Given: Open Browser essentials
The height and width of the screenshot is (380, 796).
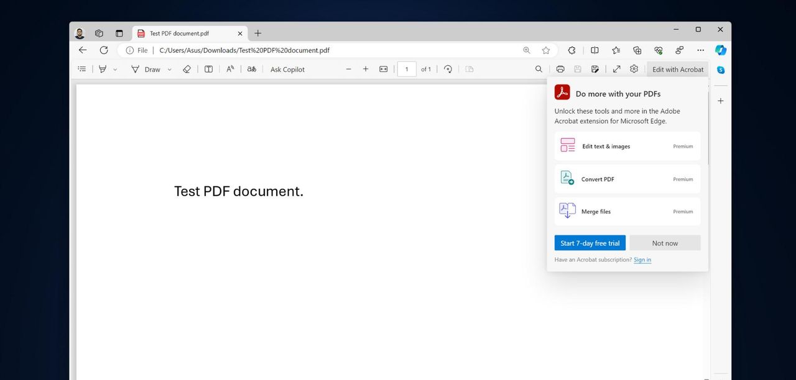Looking at the screenshot, I should click(x=658, y=50).
